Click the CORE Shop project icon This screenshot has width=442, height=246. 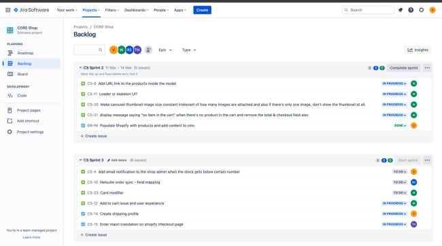coord(10,30)
